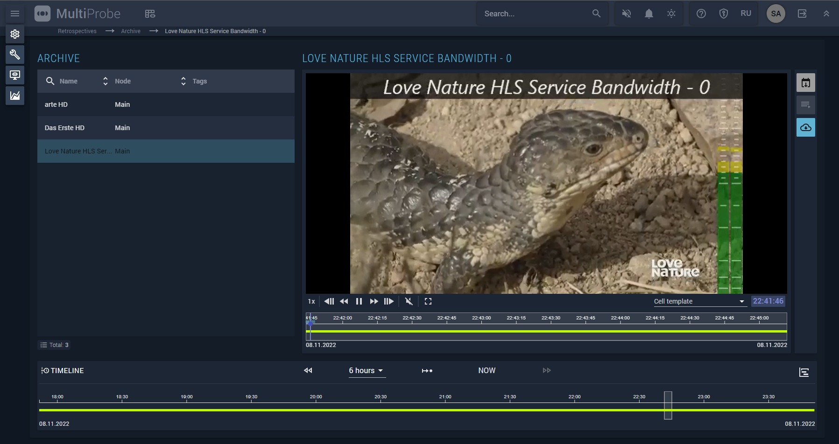839x444 pixels.
Task: Step one frame forward
Action: coord(389,301)
